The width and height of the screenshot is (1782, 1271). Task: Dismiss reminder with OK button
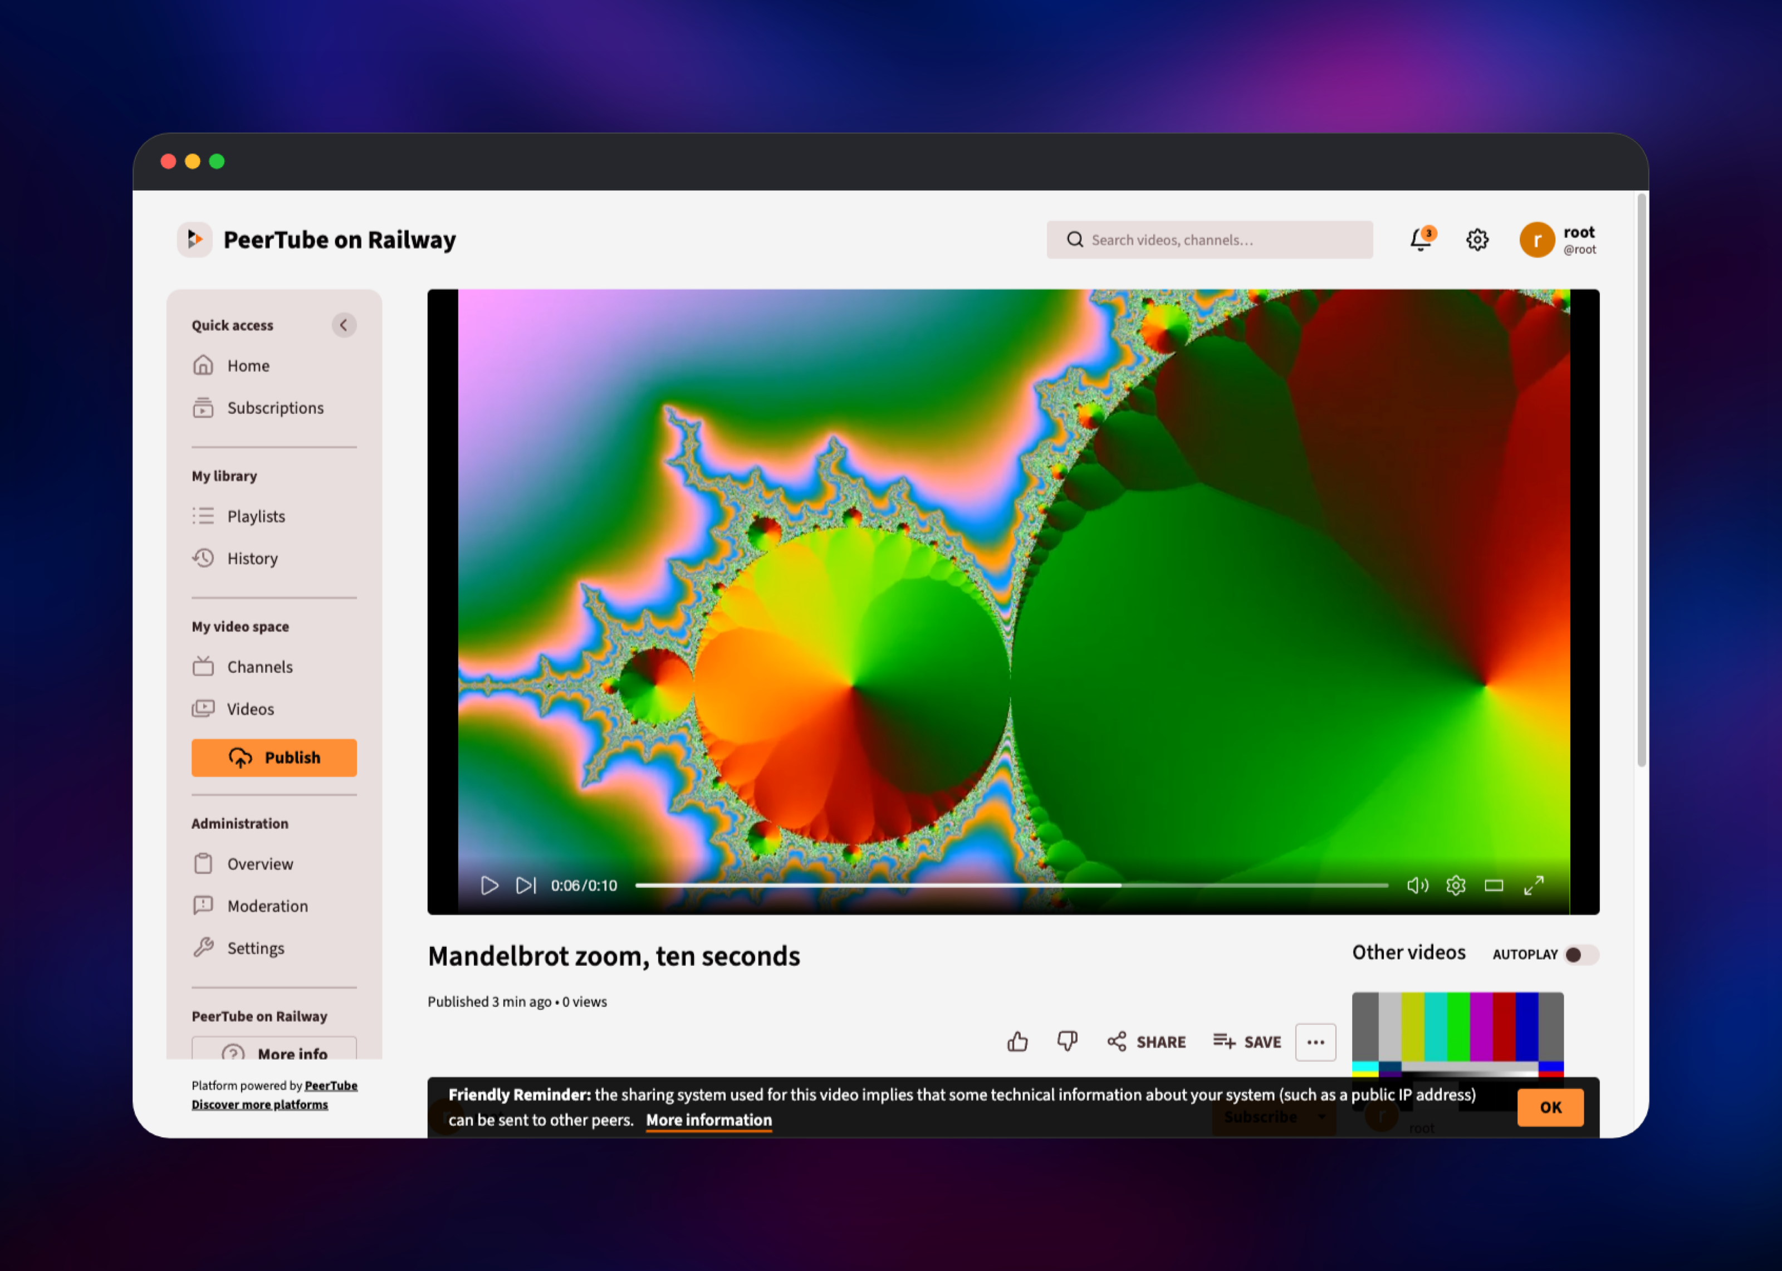coord(1550,1107)
